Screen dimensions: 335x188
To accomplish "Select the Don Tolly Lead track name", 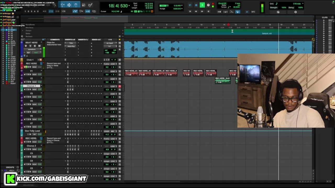I will pyautogui.click(x=32, y=131).
